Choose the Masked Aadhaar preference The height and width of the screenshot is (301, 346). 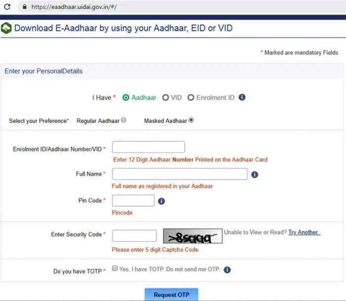191,120
